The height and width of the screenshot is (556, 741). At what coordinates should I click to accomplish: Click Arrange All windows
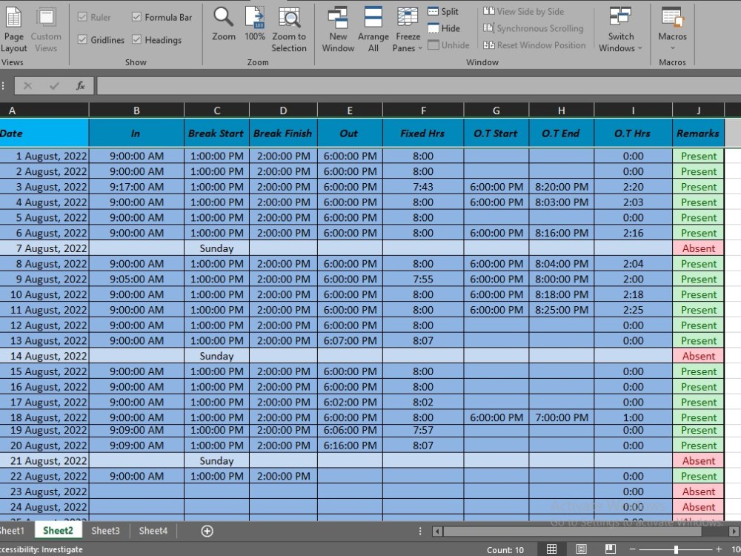click(373, 30)
